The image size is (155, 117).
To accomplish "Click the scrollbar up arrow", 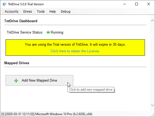I will (x=152, y=21).
